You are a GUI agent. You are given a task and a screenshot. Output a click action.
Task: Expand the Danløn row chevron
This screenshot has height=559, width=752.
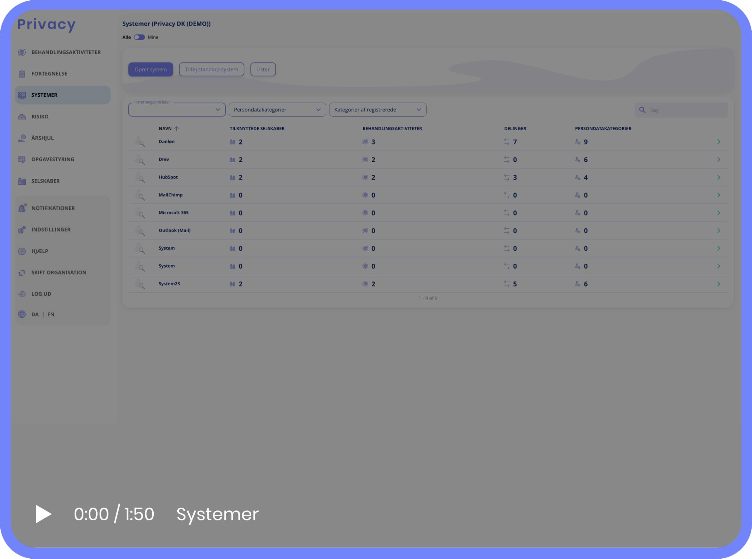(x=718, y=142)
